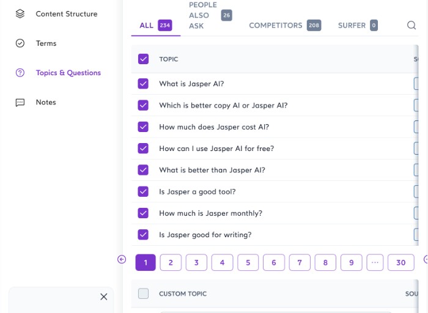Click the '234' count badge on ALL
This screenshot has width=428, height=313.
coord(165,26)
